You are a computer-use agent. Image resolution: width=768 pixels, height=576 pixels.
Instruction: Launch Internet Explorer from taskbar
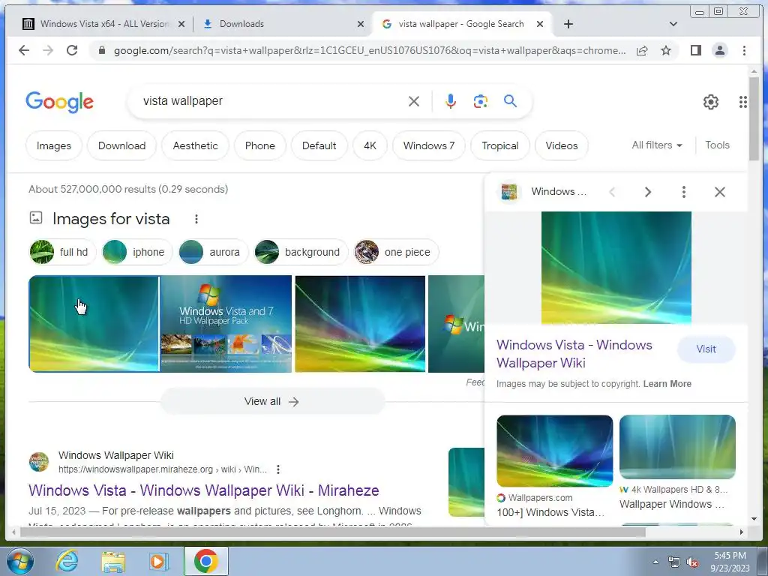(x=67, y=561)
